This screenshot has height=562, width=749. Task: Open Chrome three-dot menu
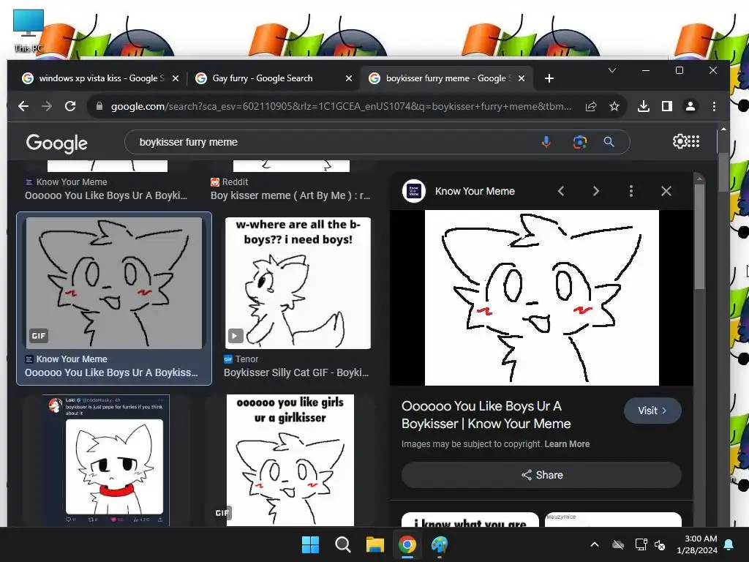[714, 106]
